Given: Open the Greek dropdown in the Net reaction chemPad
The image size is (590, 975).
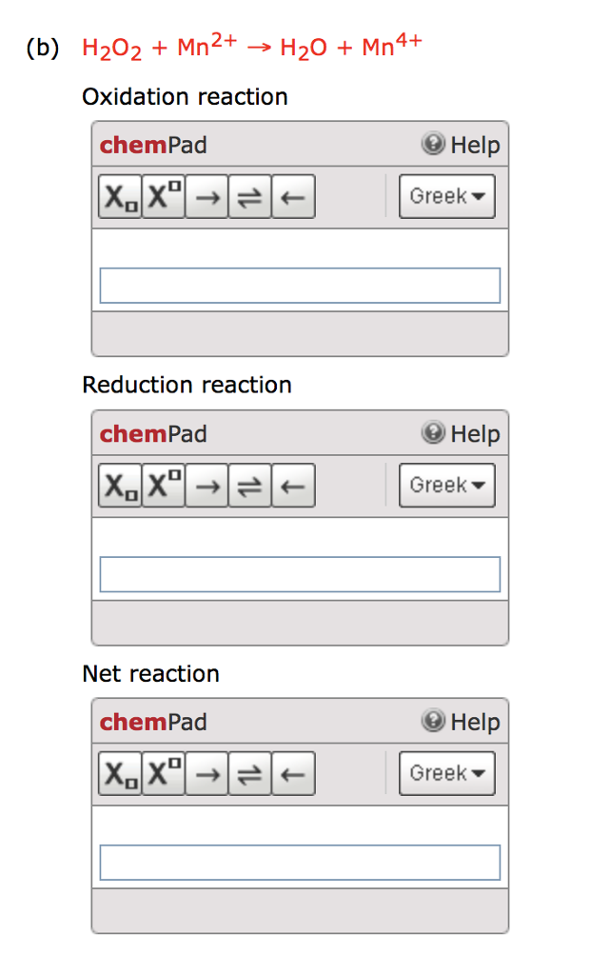Looking at the screenshot, I should pos(446,773).
